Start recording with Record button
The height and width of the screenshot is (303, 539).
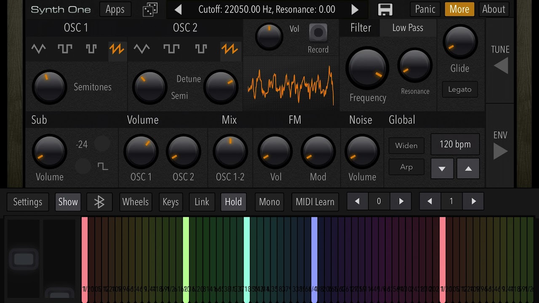[318, 32]
